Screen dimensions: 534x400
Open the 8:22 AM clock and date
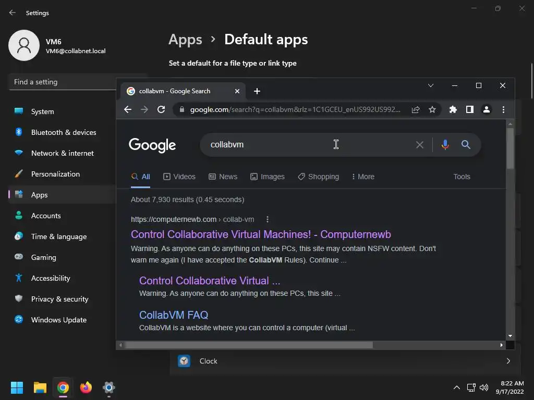510,387
